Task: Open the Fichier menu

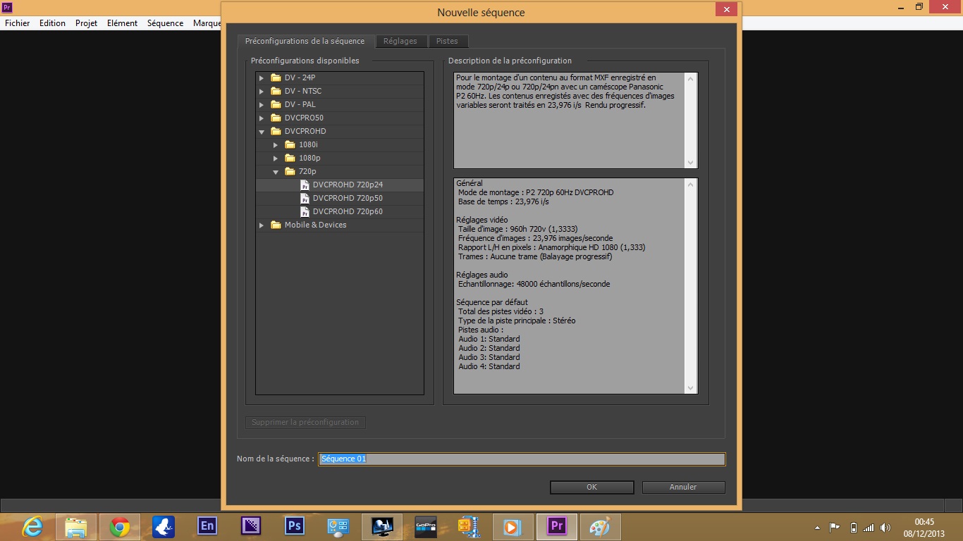Action: [18, 23]
